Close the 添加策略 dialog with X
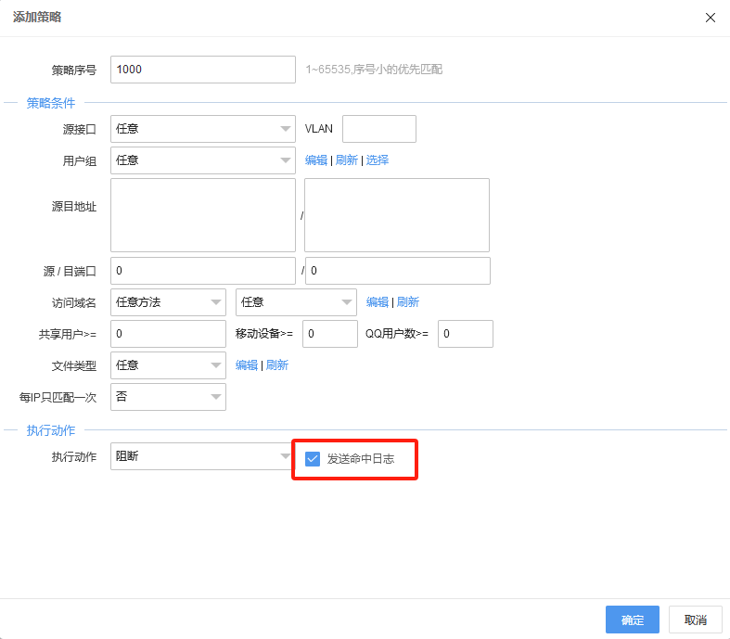 click(711, 18)
